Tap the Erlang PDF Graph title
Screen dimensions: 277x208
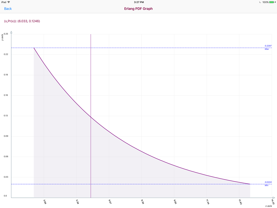point(138,9)
